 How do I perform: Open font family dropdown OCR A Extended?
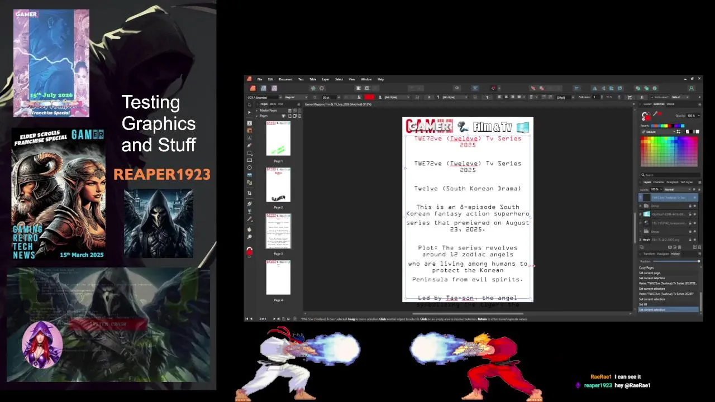tap(265, 97)
